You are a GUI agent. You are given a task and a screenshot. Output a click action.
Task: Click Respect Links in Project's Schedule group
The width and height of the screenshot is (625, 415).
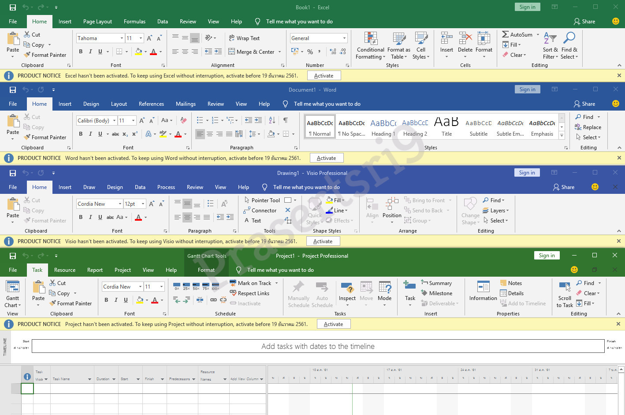coord(249,293)
